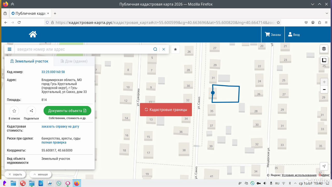The image size is (332, 187).
Task: Open Wi-Fi network settings in tray
Action: tap(284, 183)
